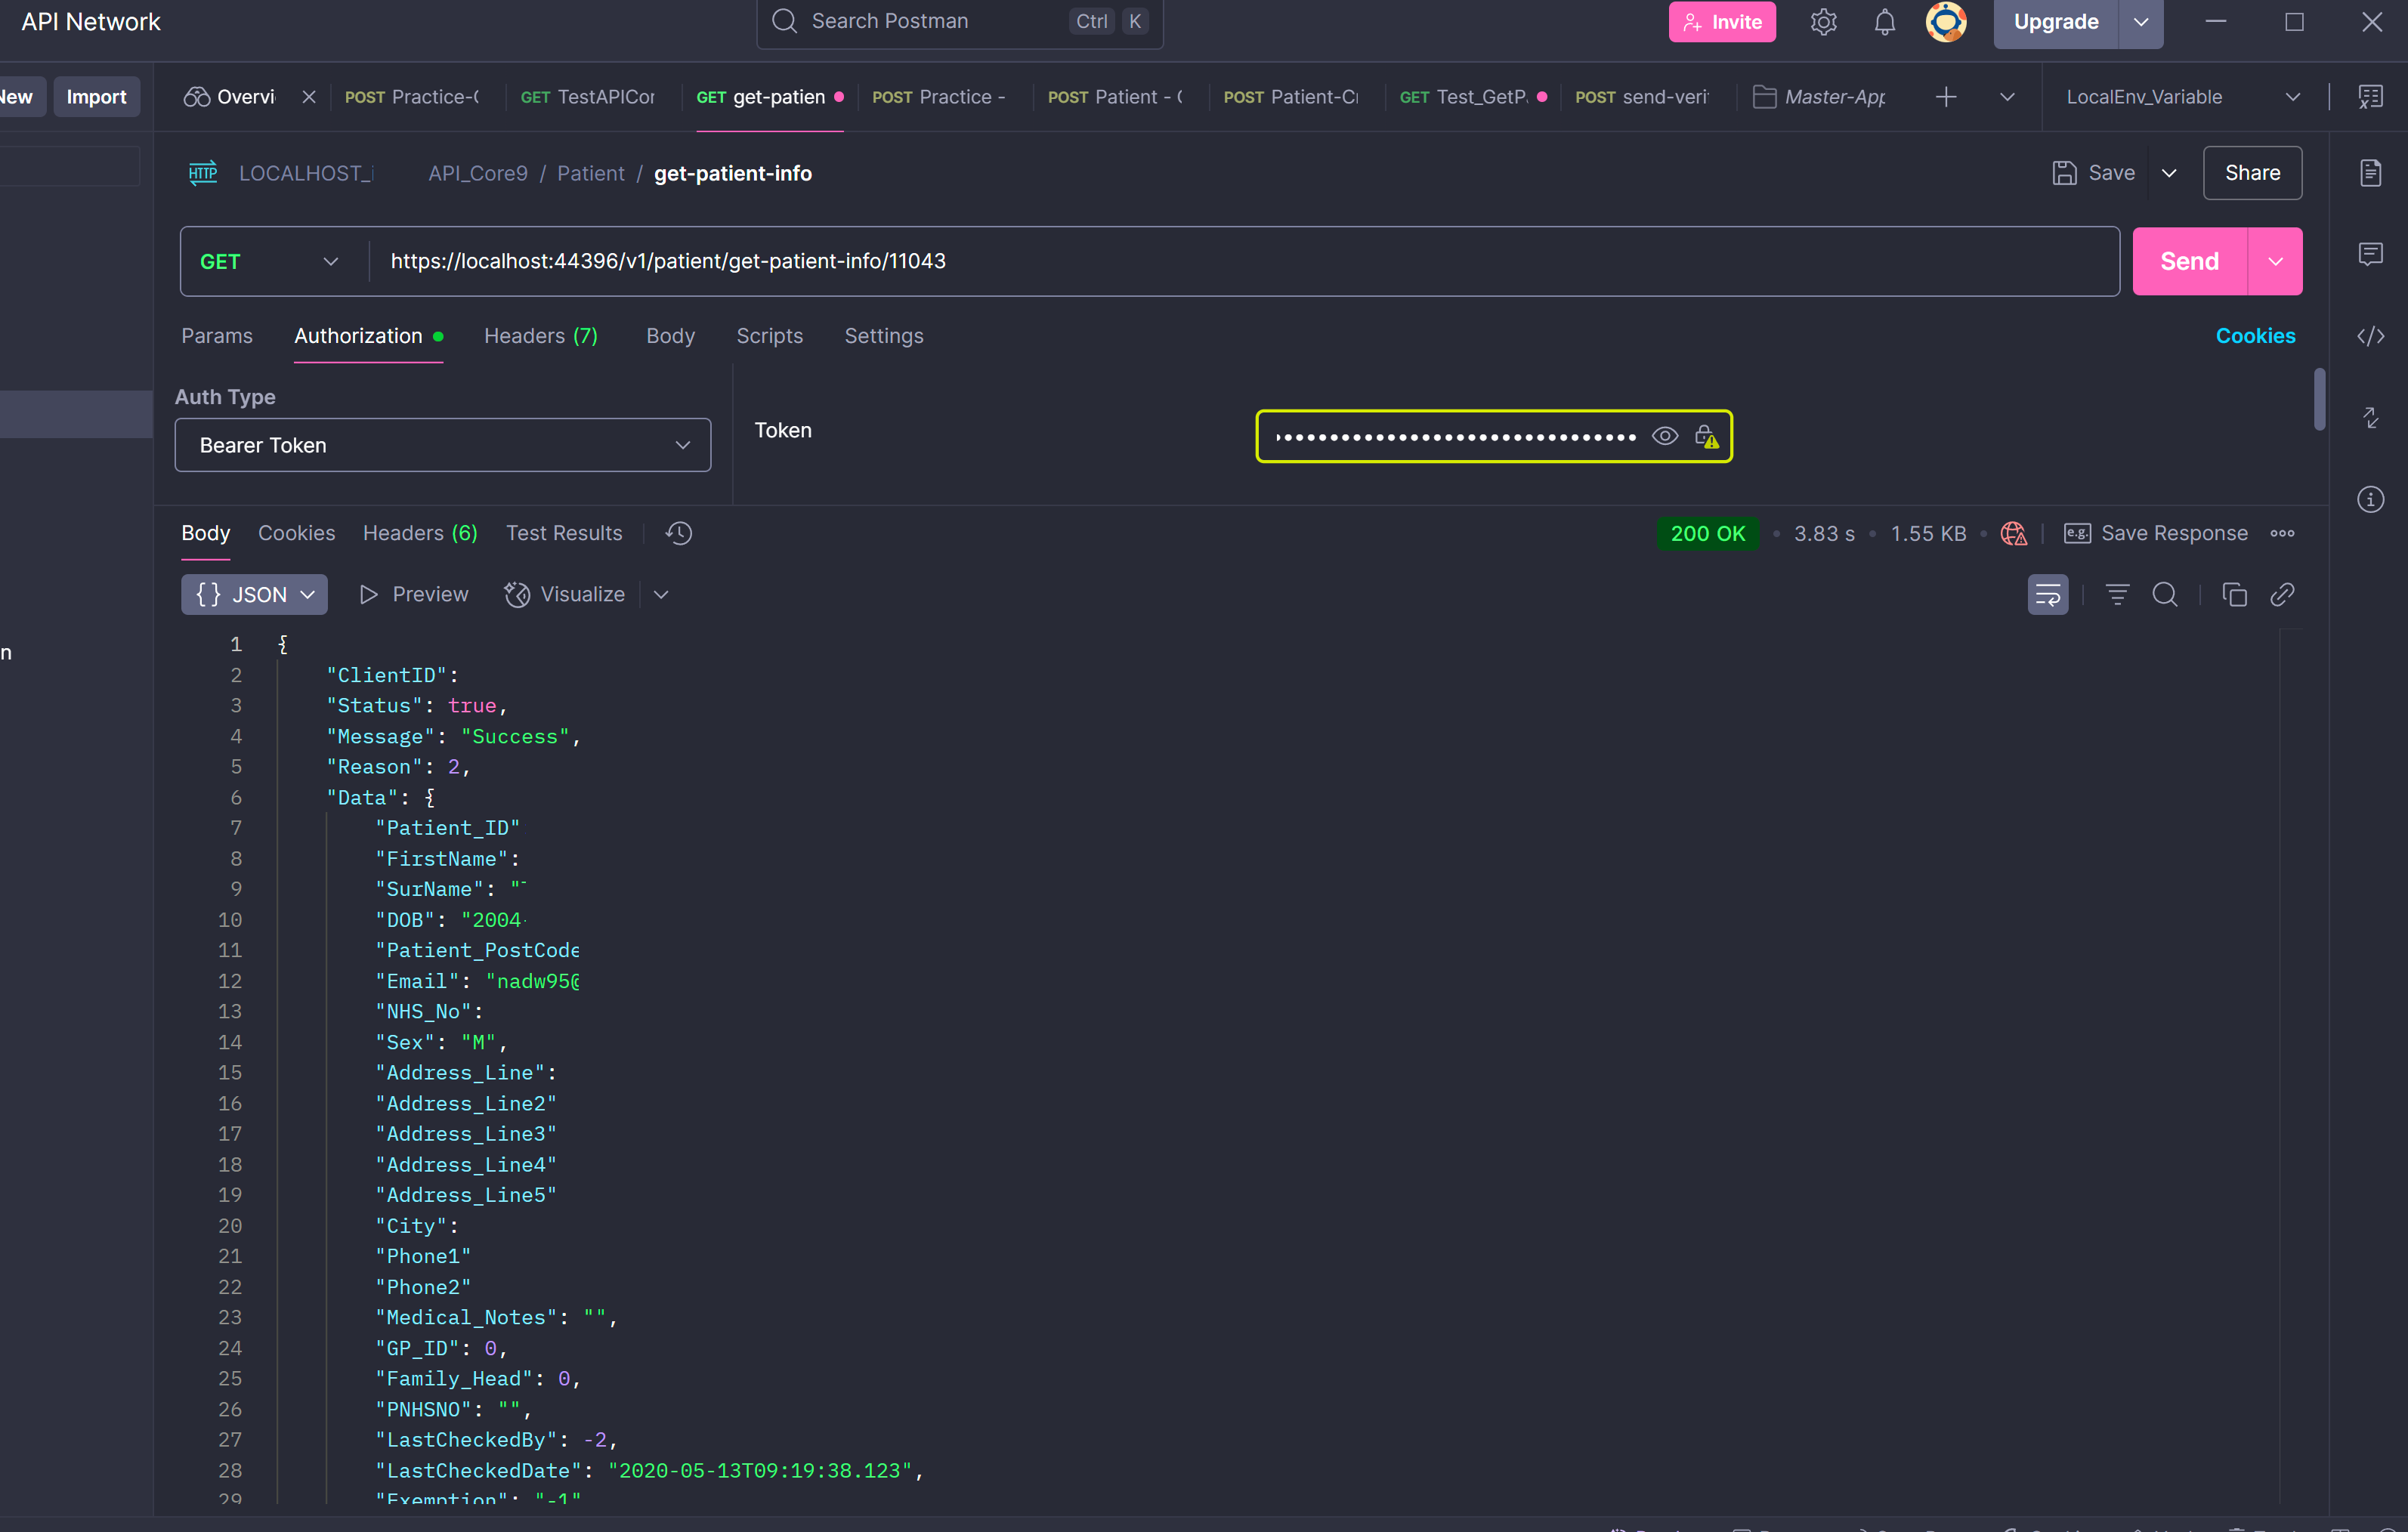Image resolution: width=2408 pixels, height=1532 pixels.
Task: Click the request URL input field
Action: (x=1242, y=261)
